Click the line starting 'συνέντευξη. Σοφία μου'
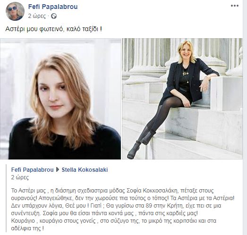 pyautogui.click(x=104, y=213)
